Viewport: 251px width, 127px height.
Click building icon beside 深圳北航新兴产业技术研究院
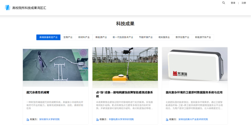pos(167,119)
